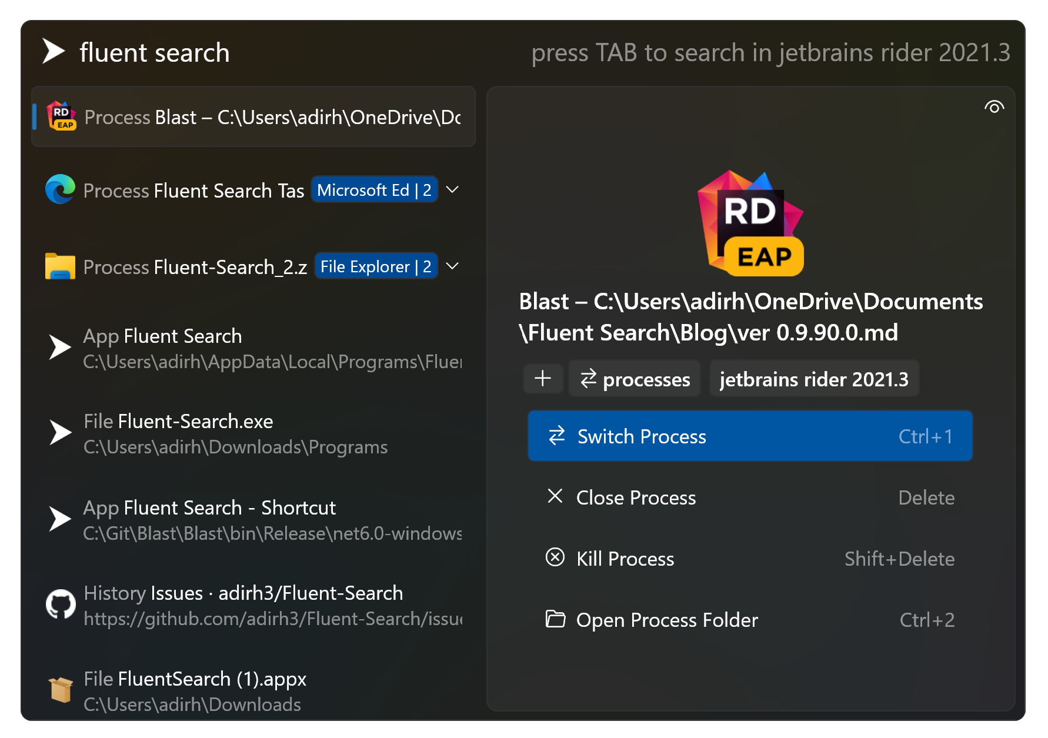The height and width of the screenshot is (738, 1048).
Task: Click the Fluent Search arrow logo in search bar
Action: click(x=54, y=51)
